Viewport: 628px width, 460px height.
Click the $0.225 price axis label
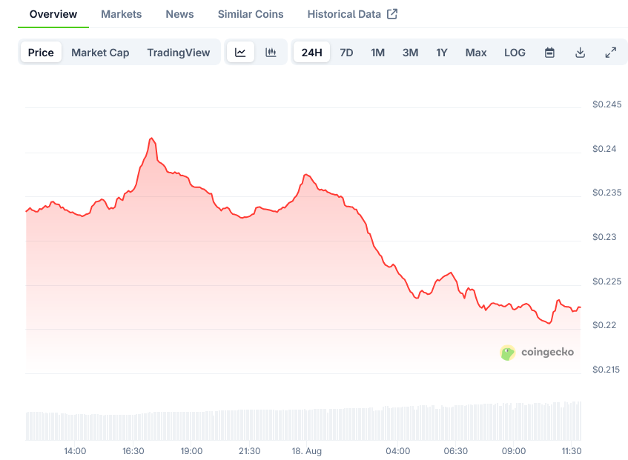point(606,281)
